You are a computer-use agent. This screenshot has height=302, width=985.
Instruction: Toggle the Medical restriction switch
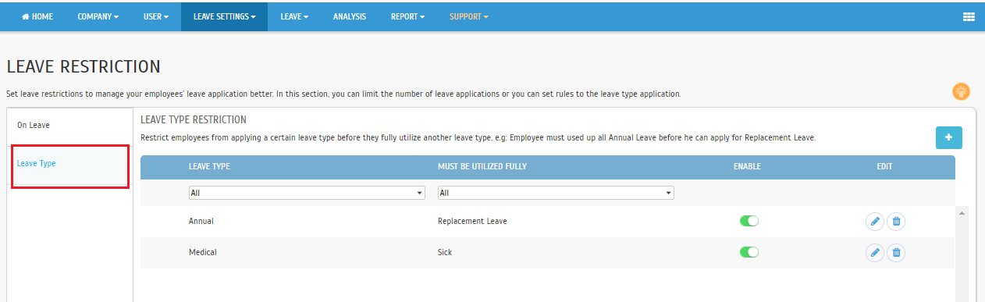coord(749,252)
